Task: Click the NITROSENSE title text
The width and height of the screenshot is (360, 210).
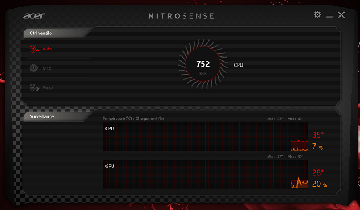Action: (181, 16)
